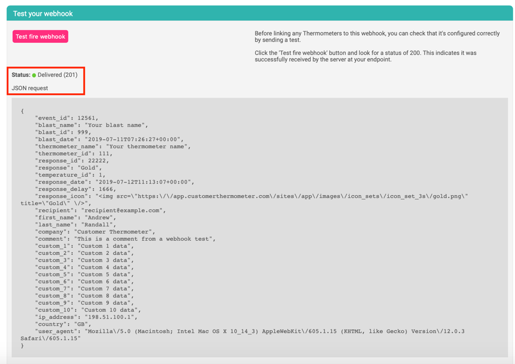Click the Test fire webhook button
This screenshot has width=515, height=364.
click(x=40, y=37)
